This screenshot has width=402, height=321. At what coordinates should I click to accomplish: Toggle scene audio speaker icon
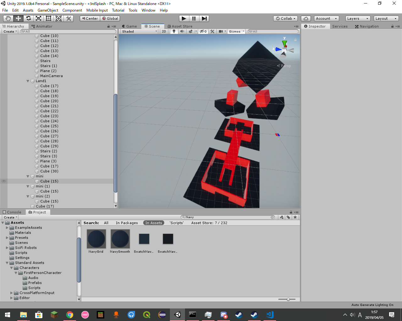[x=182, y=31]
